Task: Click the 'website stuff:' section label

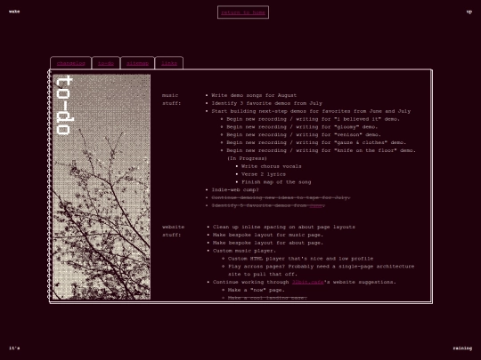Action: [174, 231]
